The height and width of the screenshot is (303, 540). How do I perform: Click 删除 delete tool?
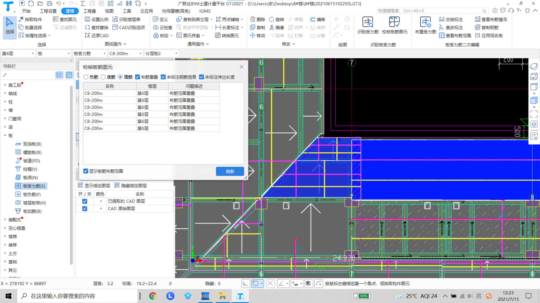click(x=258, y=19)
